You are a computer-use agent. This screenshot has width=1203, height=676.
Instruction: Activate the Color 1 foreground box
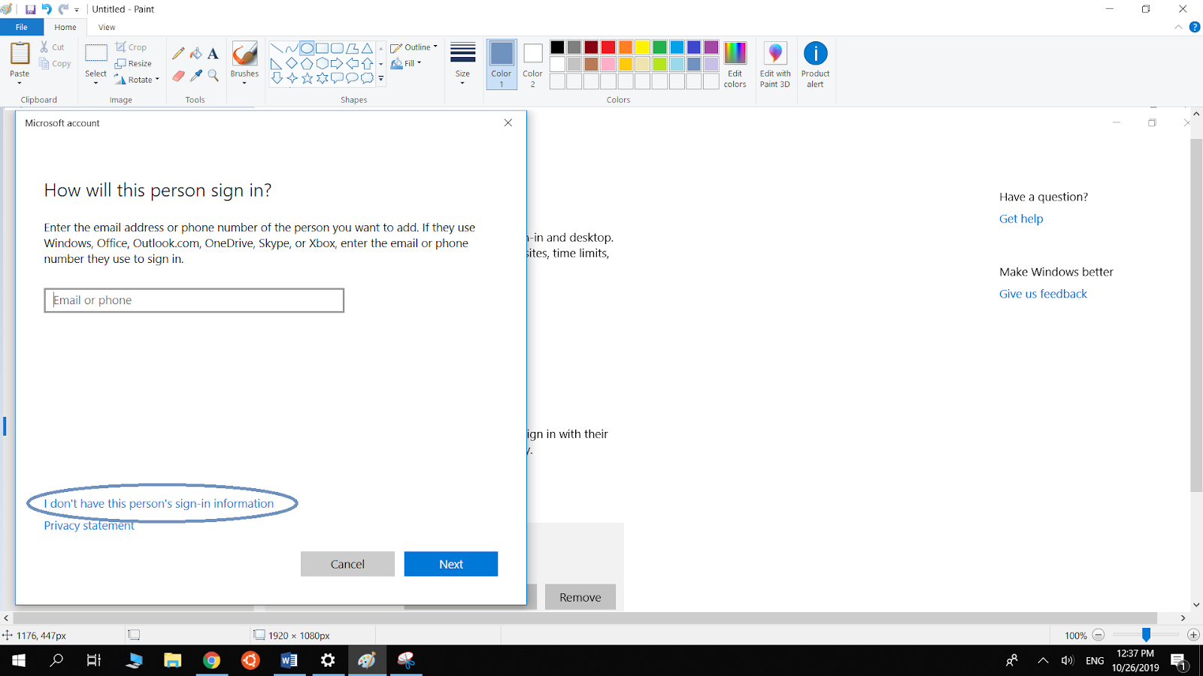[x=502, y=65]
